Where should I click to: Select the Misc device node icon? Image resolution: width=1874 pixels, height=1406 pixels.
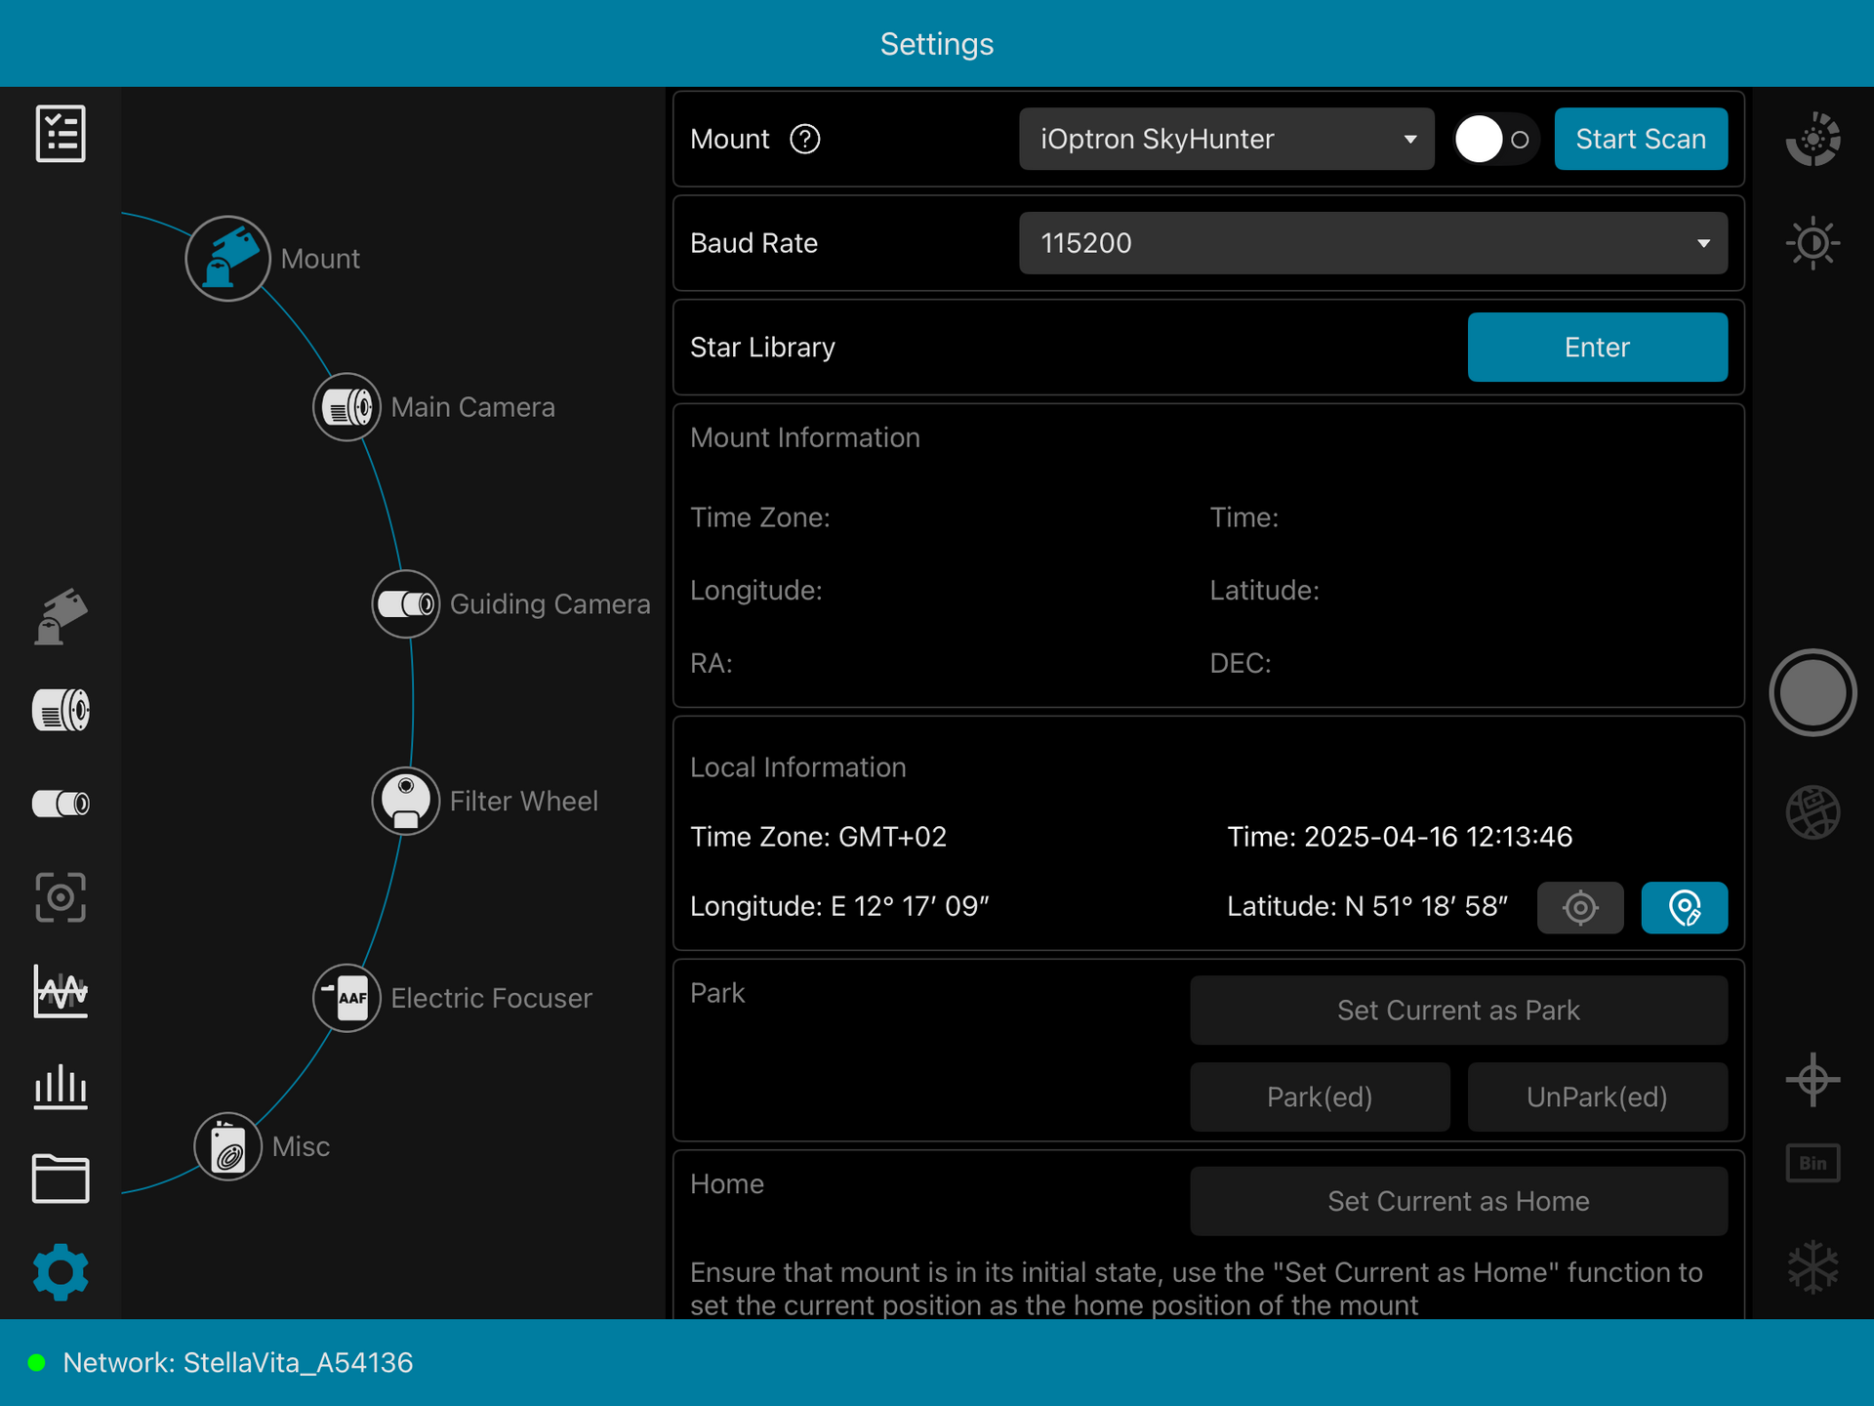click(x=227, y=1146)
